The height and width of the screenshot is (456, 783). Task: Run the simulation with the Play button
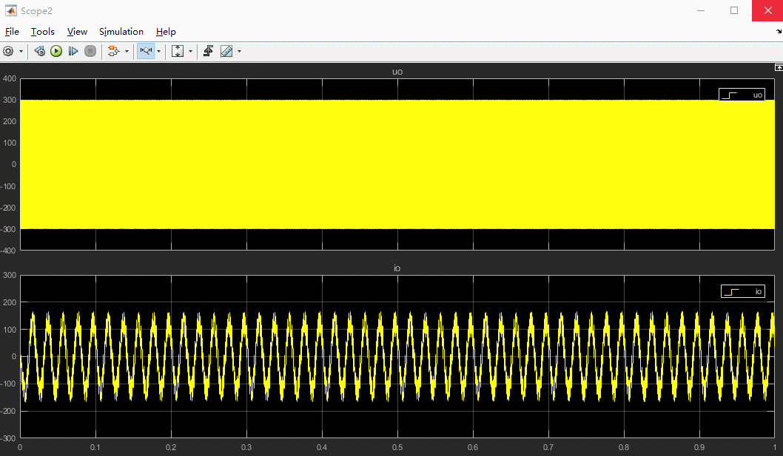56,51
